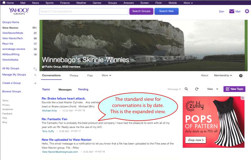Expand the Membership dropdown
251x160 pixels.
(223, 75)
